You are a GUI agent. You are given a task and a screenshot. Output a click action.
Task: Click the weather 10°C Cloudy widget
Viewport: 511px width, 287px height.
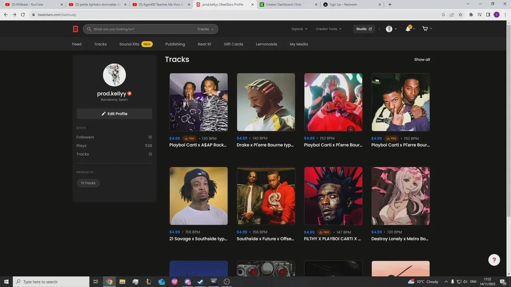[x=424, y=282]
